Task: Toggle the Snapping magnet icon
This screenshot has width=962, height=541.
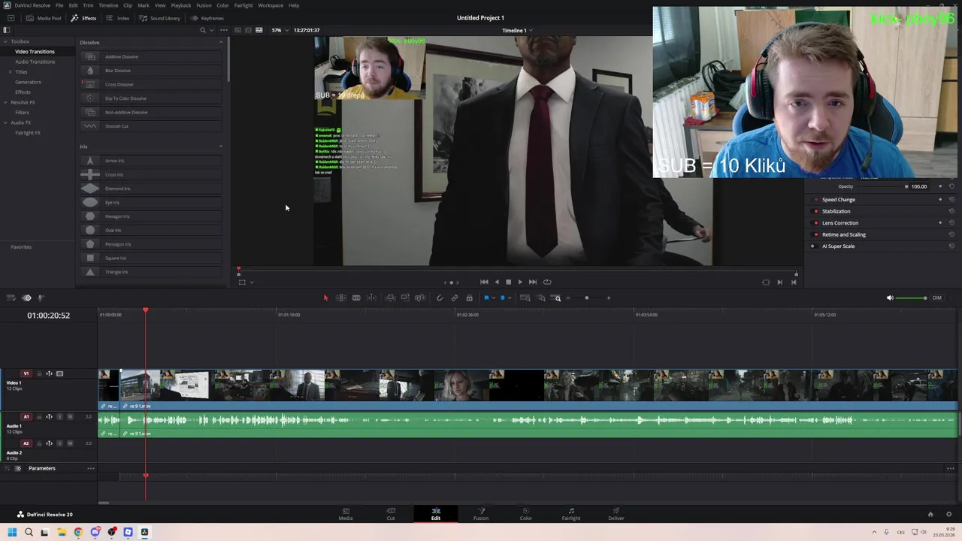Action: 440,298
